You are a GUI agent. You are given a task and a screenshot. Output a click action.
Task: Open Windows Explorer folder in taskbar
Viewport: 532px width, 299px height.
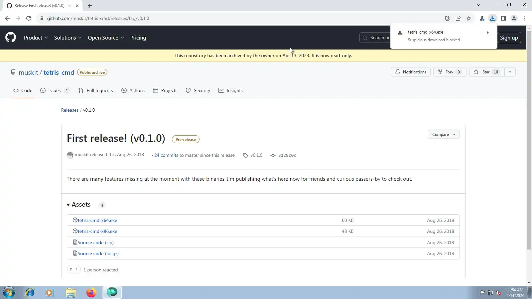coord(71,292)
